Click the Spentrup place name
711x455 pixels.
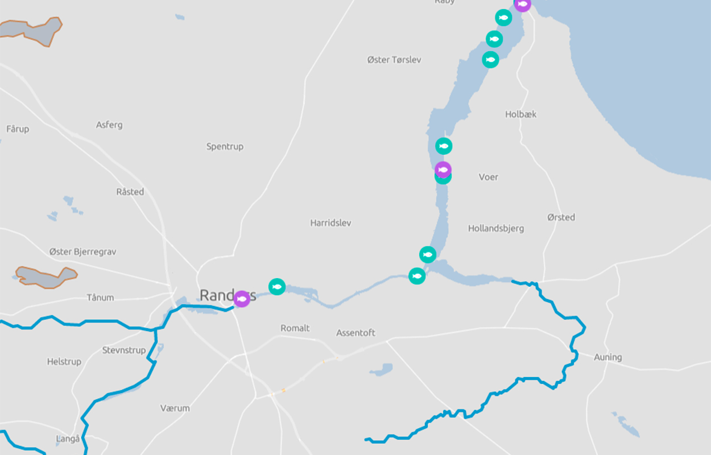coord(225,147)
